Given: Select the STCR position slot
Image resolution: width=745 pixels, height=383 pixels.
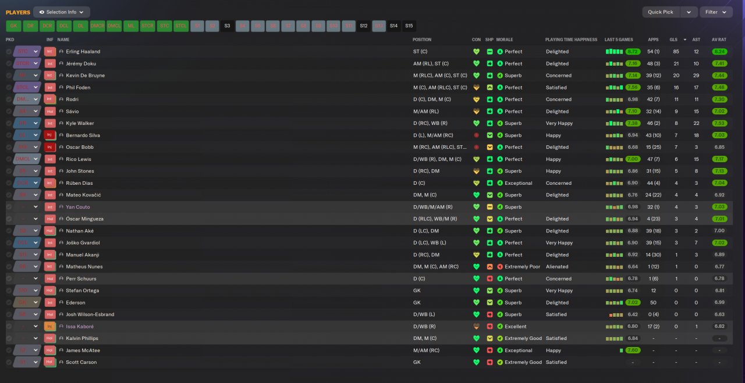Looking at the screenshot, I should (147, 26).
